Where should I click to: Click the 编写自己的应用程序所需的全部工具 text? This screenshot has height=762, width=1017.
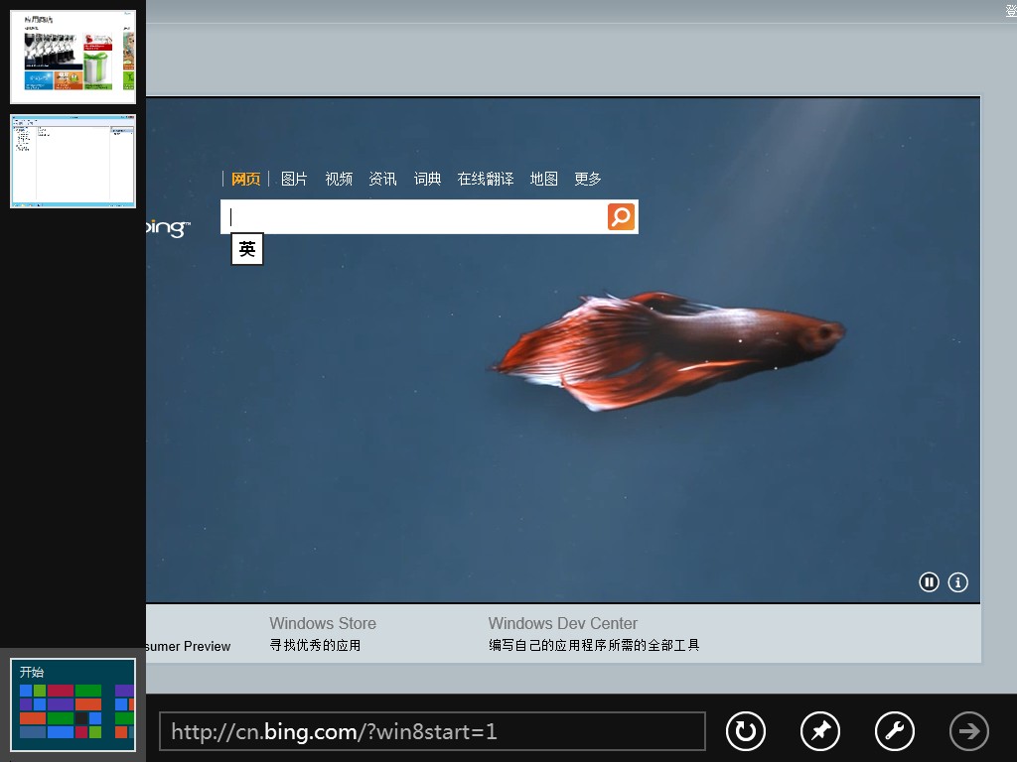[x=594, y=645]
